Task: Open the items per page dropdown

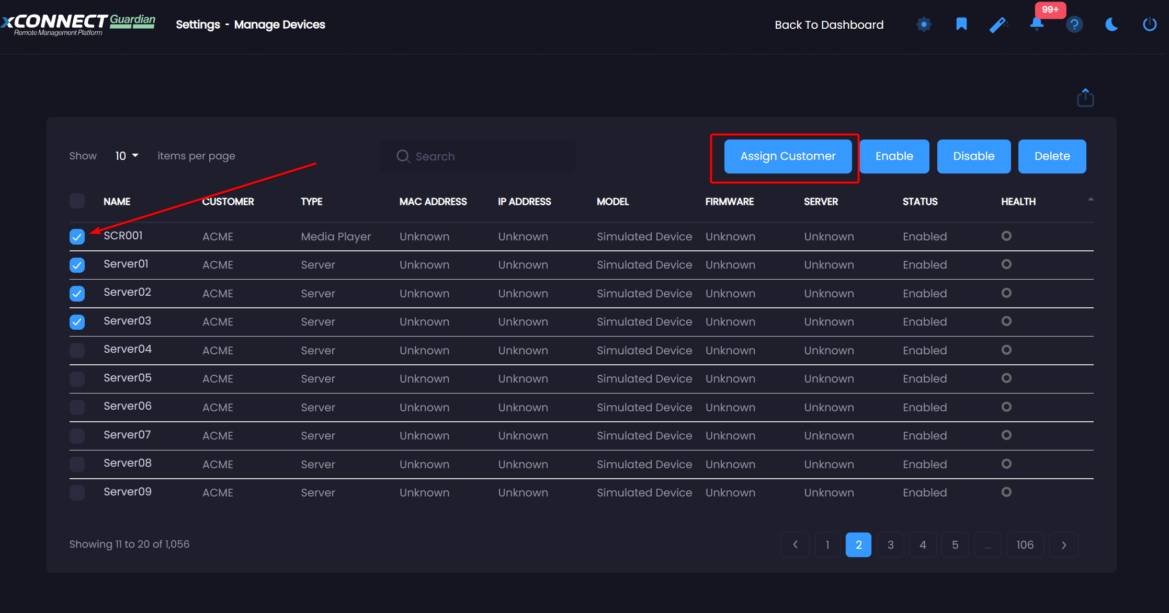Action: [127, 156]
